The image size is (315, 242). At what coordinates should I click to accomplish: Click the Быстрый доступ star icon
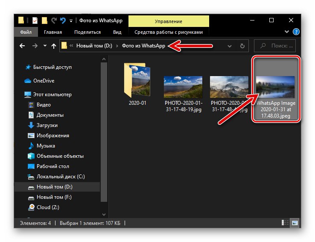pyautogui.click(x=28, y=67)
